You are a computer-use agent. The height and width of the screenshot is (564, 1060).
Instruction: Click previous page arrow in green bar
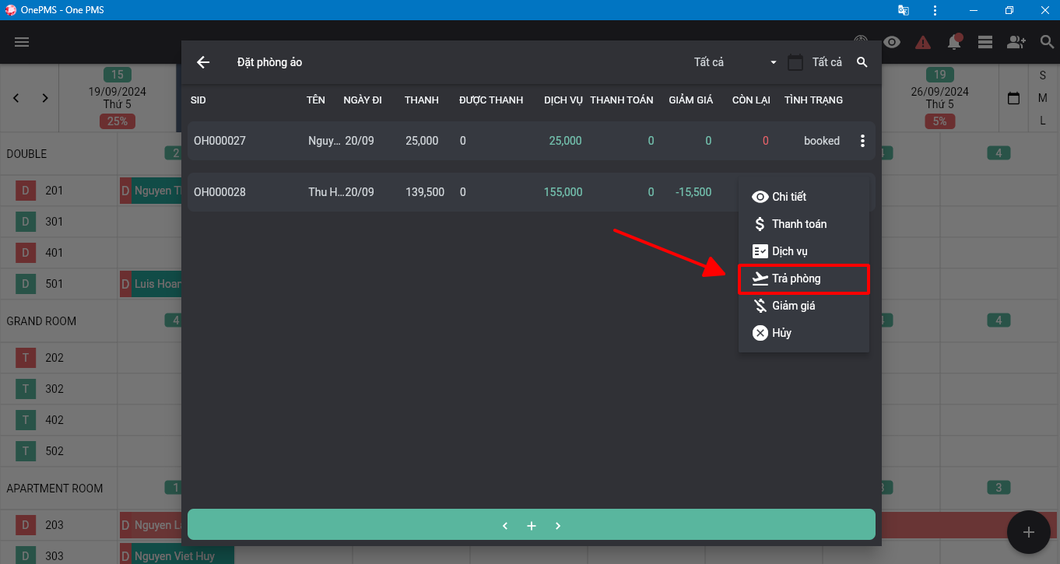click(505, 526)
